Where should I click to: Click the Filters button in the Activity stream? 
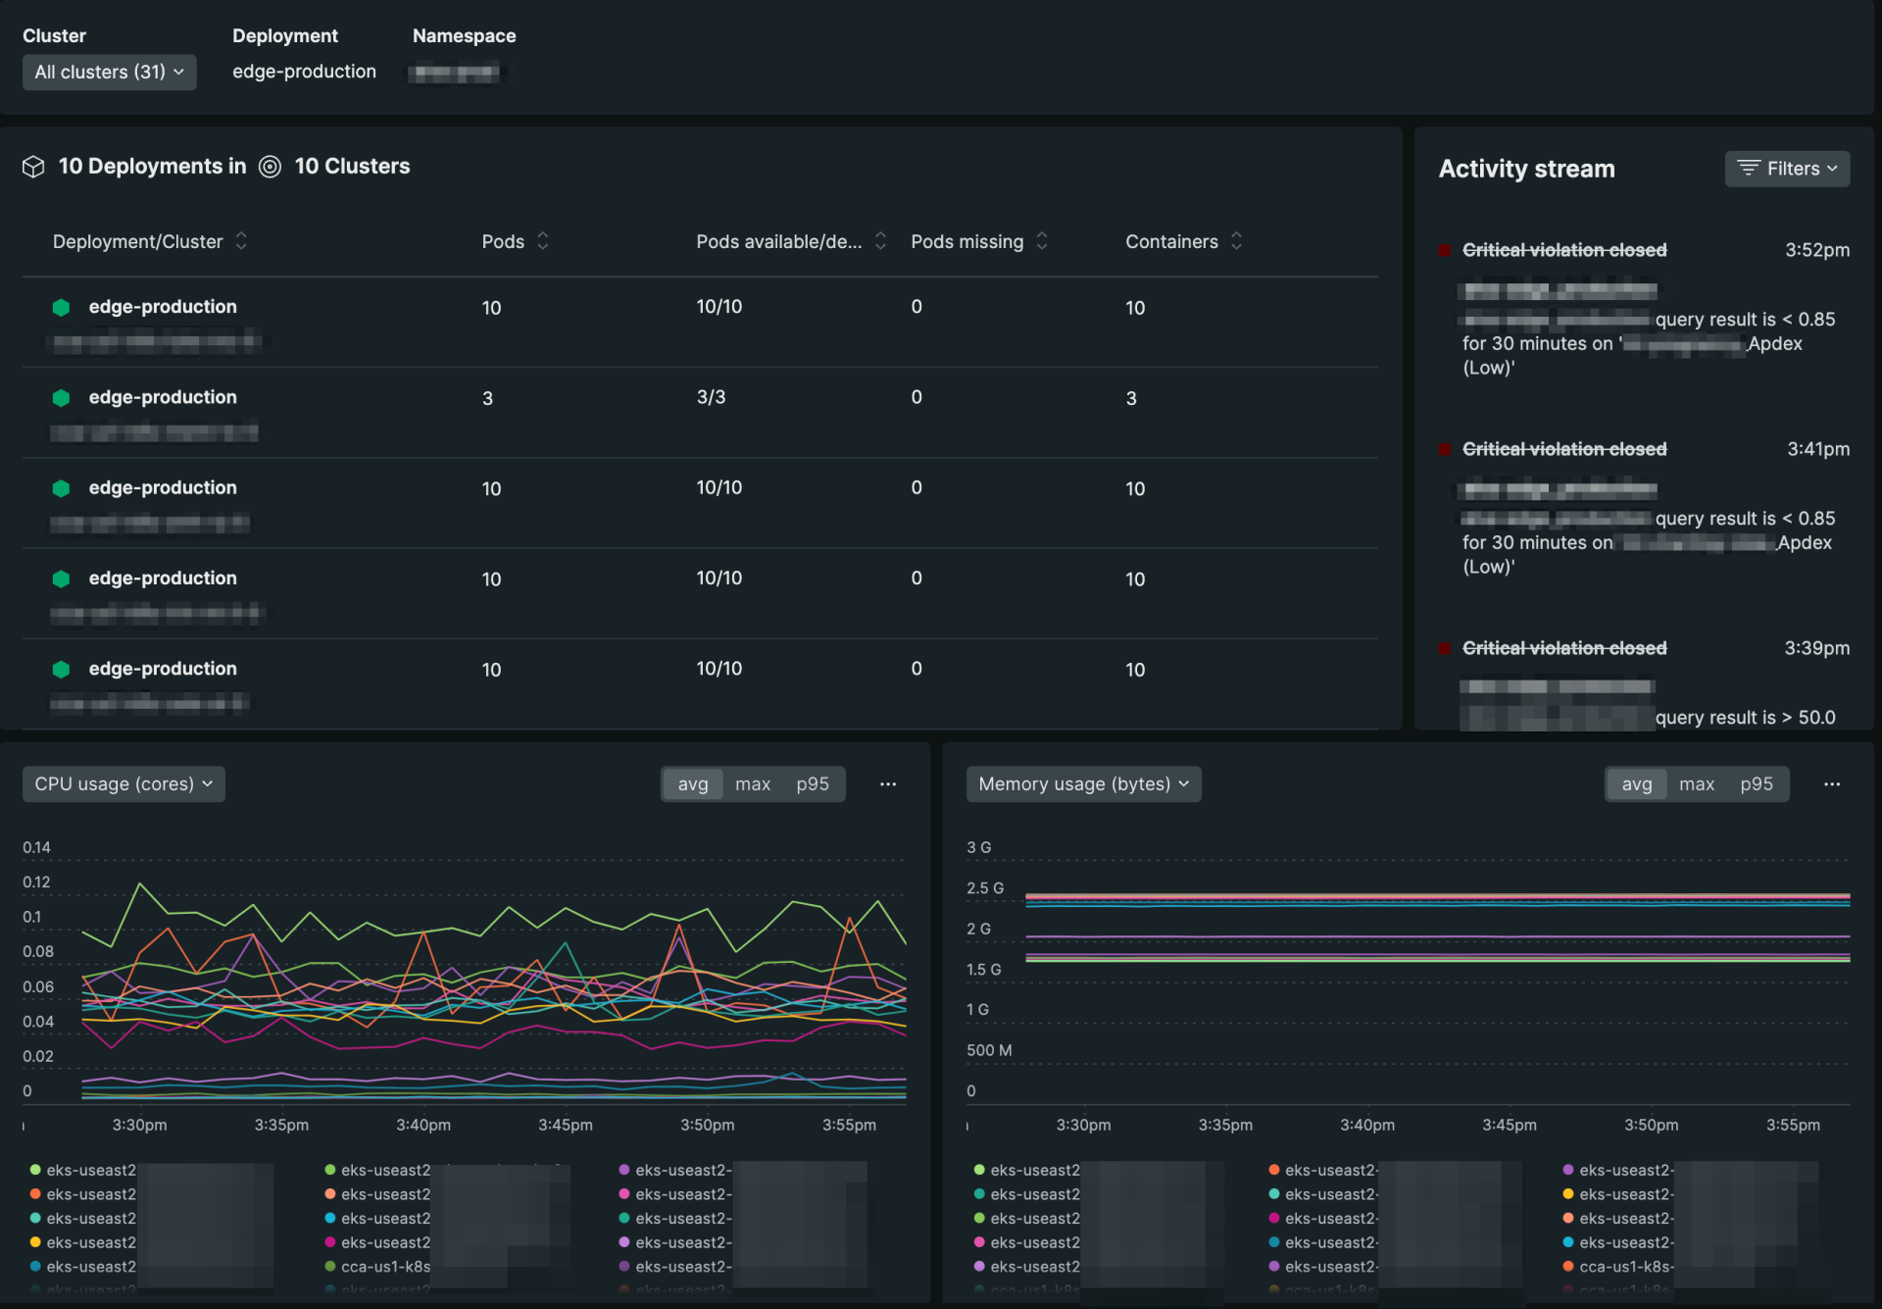(1786, 169)
